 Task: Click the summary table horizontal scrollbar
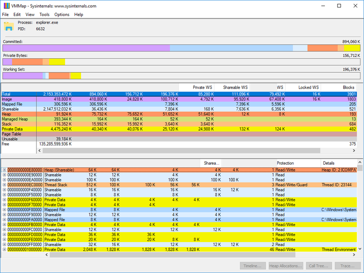tap(182, 150)
